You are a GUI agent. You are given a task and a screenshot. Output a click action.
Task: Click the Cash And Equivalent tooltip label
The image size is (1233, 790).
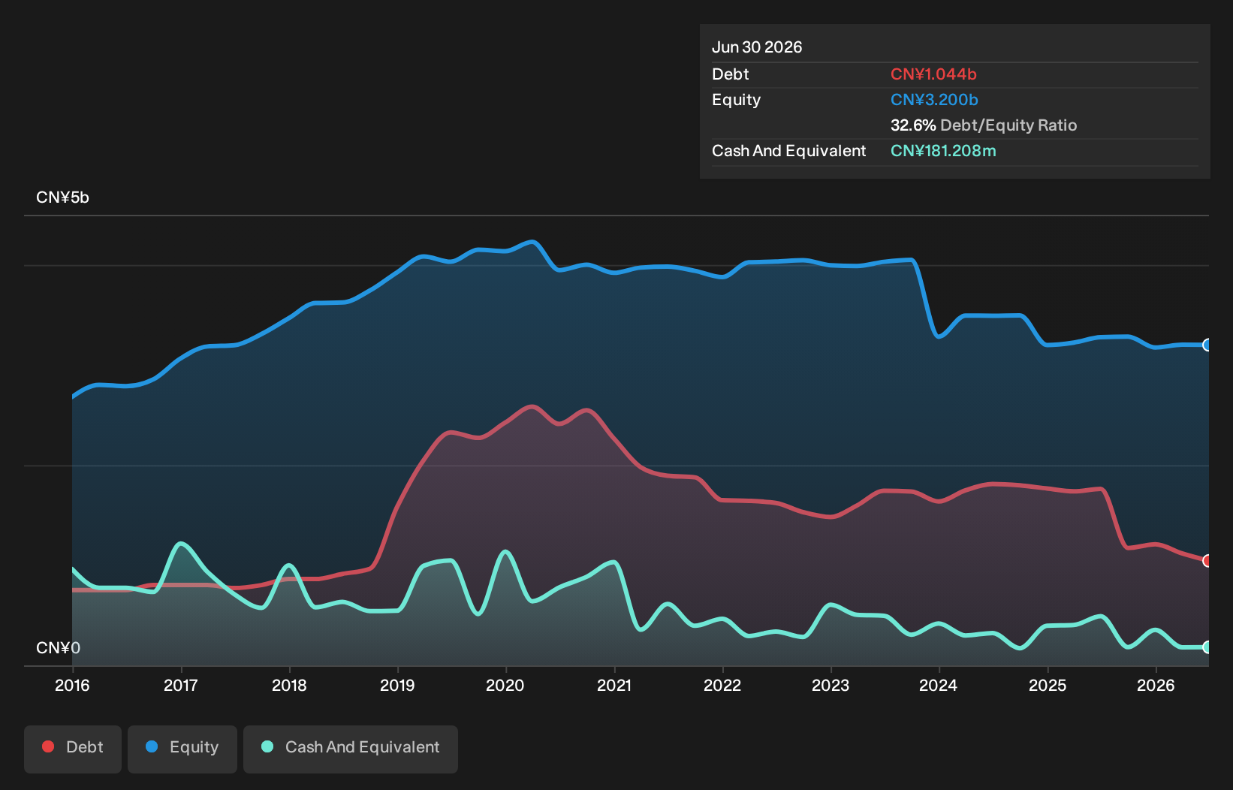[x=789, y=151]
